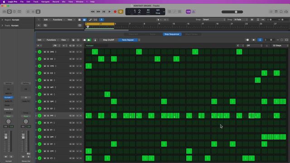Screen dimensions: 290x163
Task: Open the Loop Browser icon
Action: (281, 12)
